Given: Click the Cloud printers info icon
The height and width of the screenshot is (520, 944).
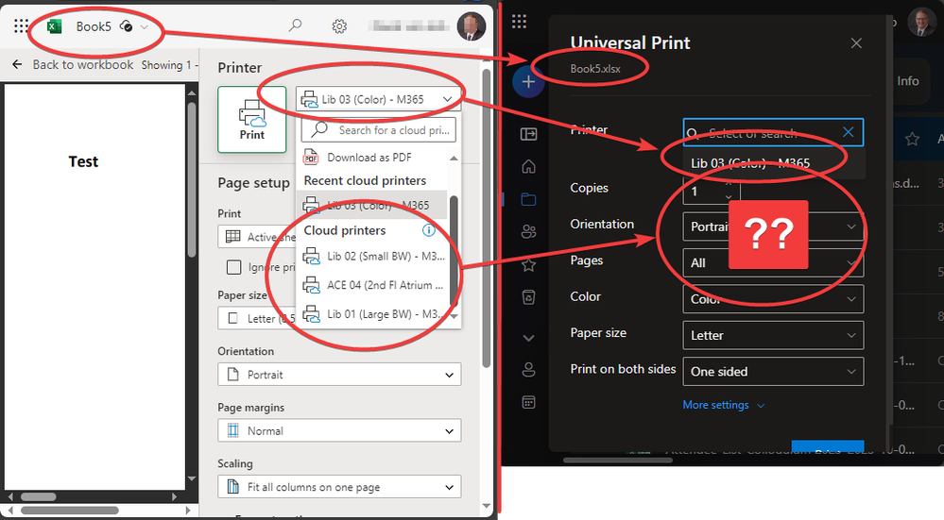Looking at the screenshot, I should point(429,230).
